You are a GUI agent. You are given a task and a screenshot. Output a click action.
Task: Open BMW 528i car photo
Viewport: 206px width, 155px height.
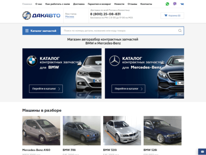pyautogui.click(x=162, y=131)
